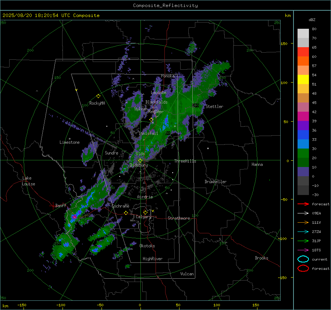
Task: Click the RedDeer city label
Action: (156, 112)
